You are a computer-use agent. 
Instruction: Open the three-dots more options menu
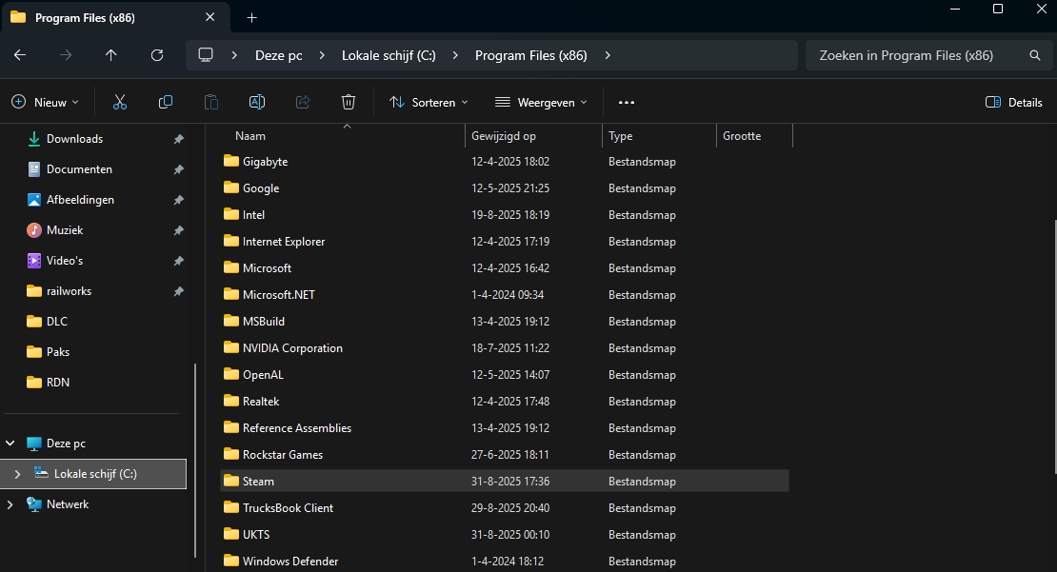pos(627,103)
